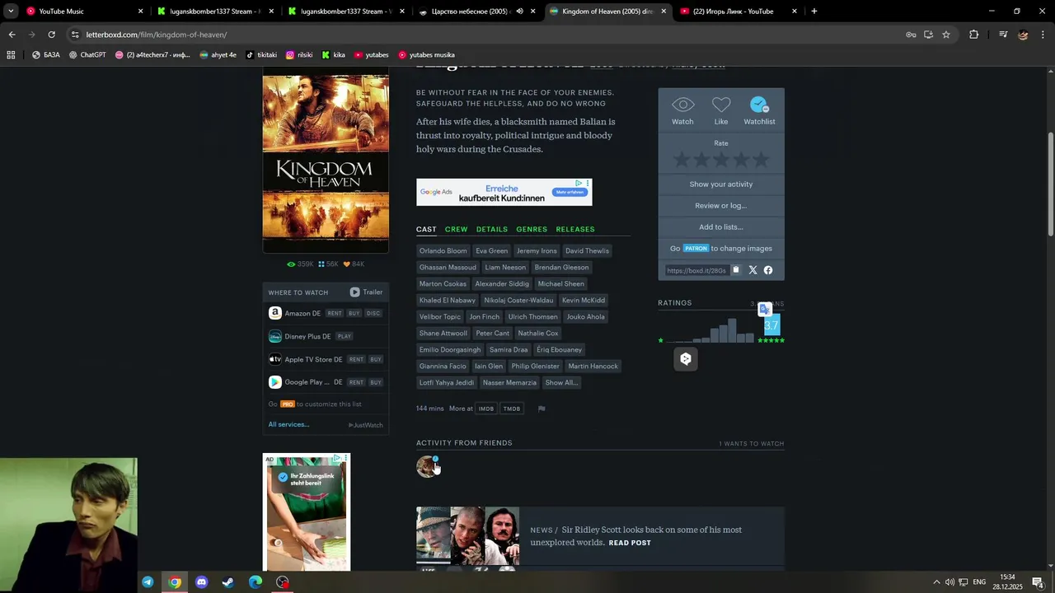Expand cast list with Show All
1055x593 pixels.
pos(560,382)
